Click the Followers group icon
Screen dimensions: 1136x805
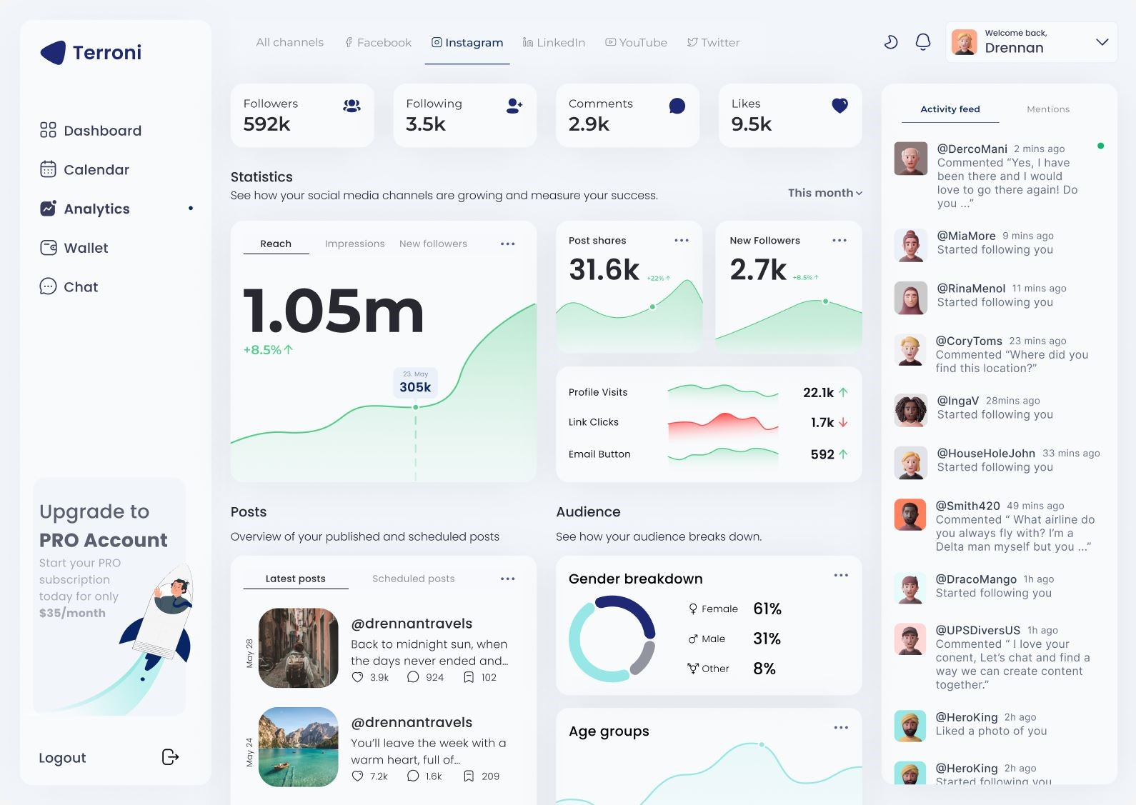tap(352, 106)
